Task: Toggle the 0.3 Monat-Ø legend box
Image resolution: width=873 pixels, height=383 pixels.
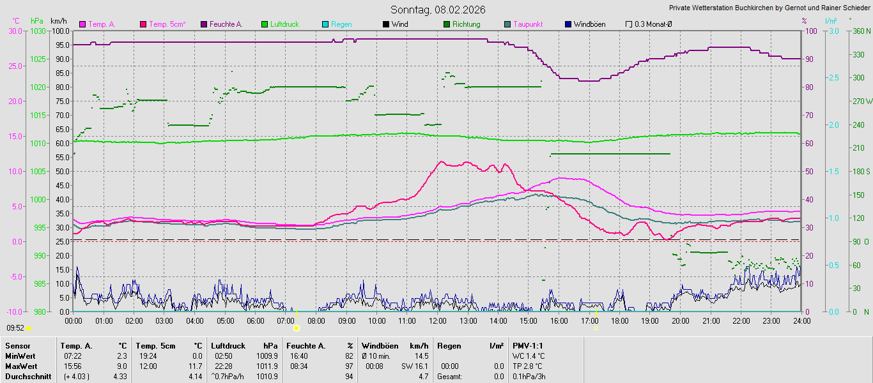Action: 629,24
